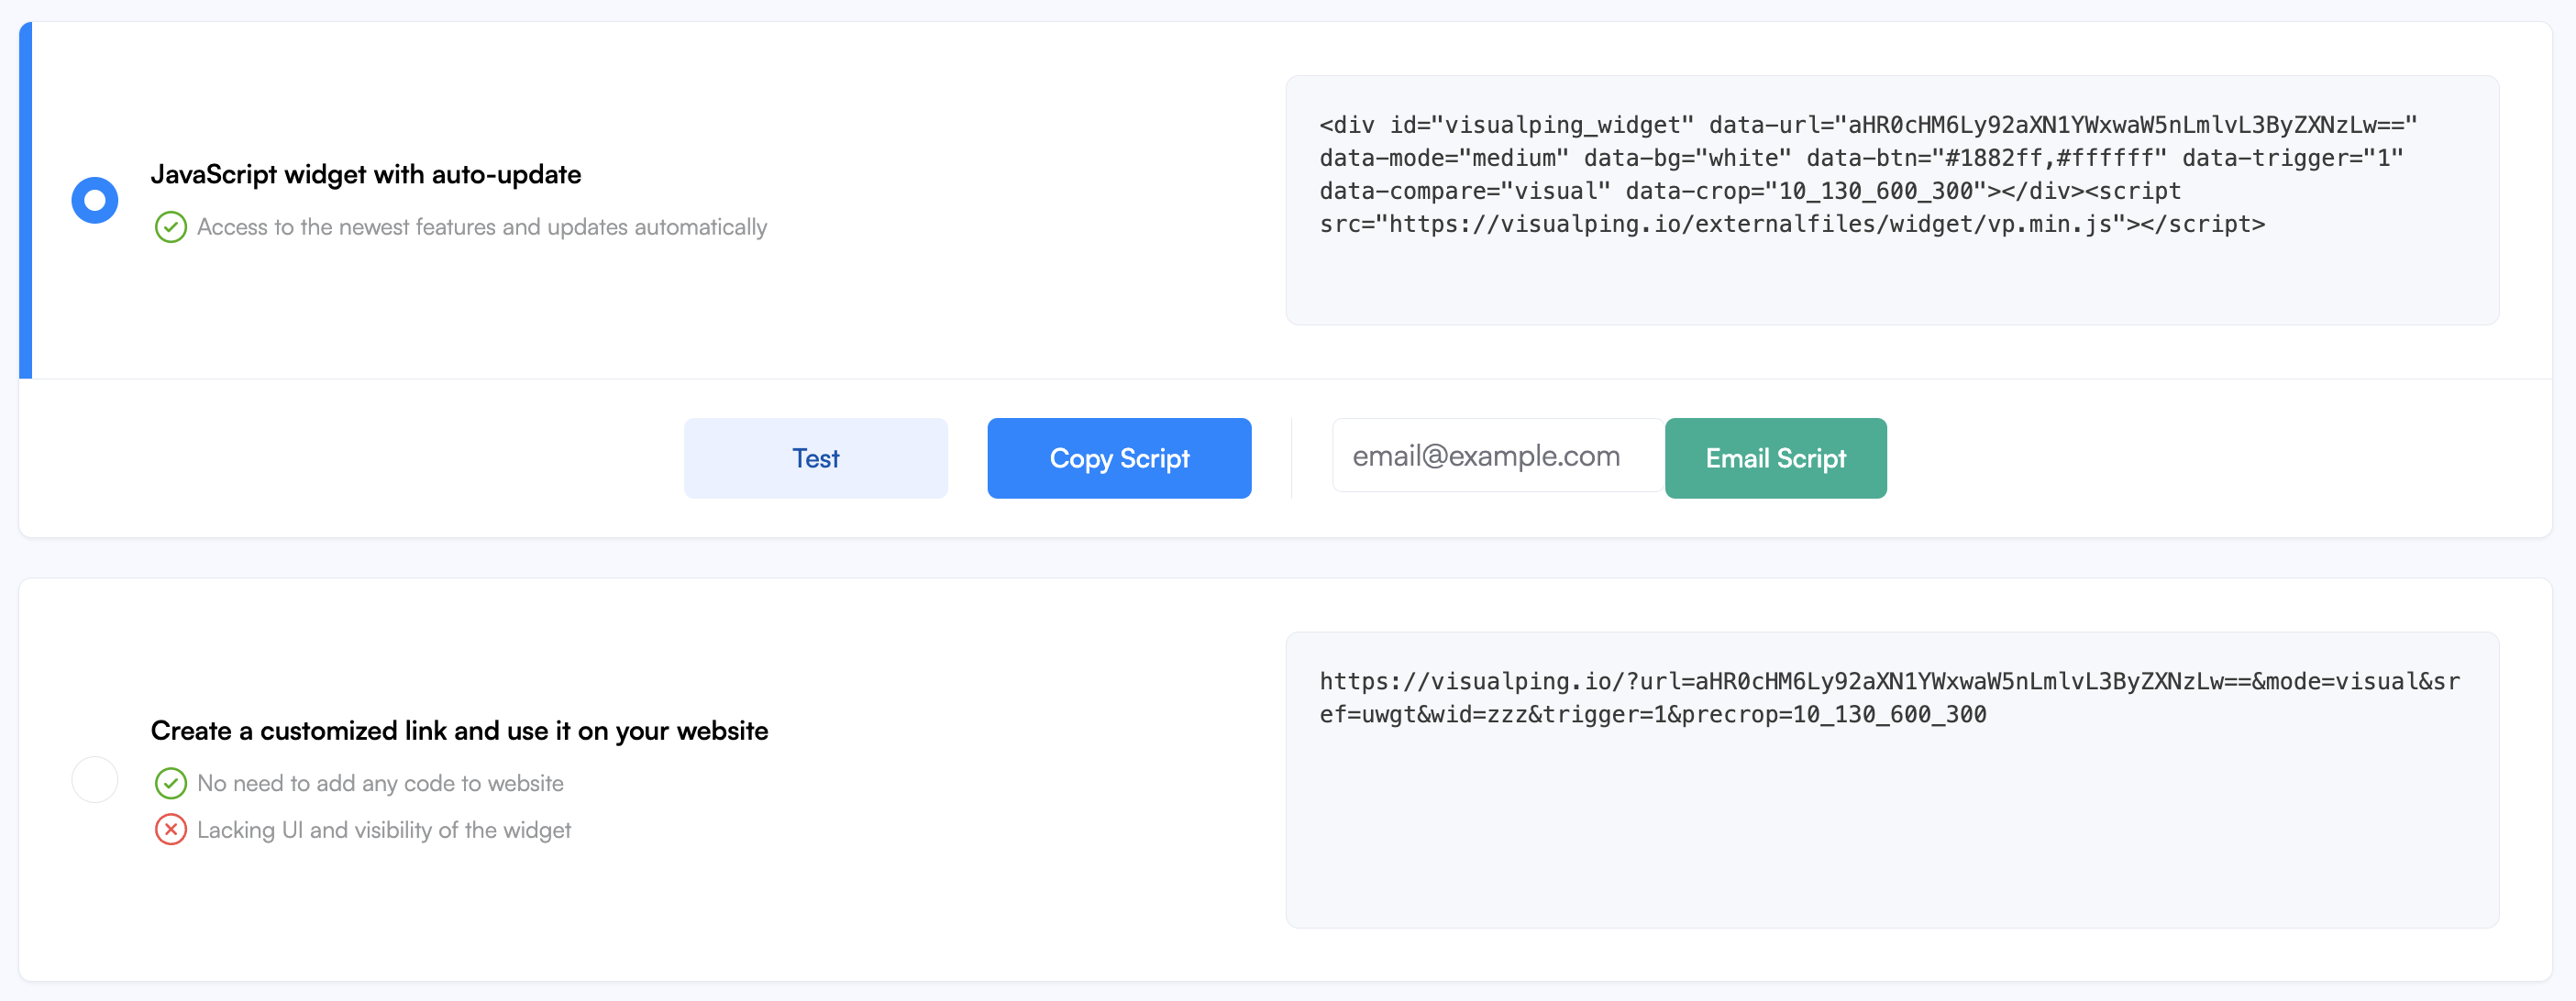Click text Access to the newest features and updates automatically
Screen dimensions: 2576x1001
coord(482,227)
